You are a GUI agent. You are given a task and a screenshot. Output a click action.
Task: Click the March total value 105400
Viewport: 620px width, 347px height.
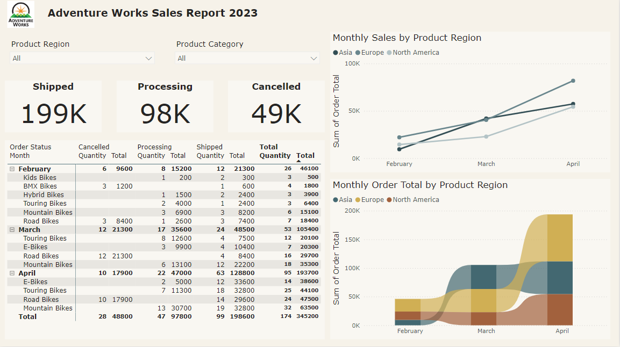point(307,229)
